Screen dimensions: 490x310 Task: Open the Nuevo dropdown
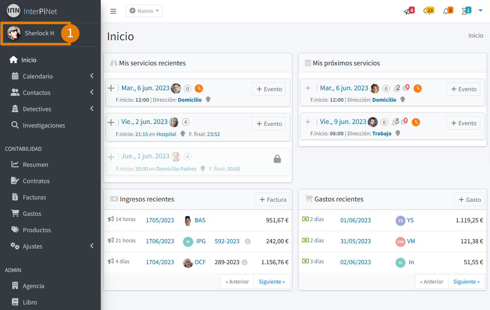(144, 11)
